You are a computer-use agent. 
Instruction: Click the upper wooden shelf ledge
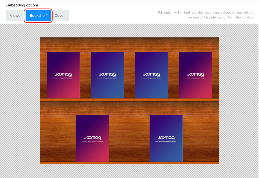[129, 99]
